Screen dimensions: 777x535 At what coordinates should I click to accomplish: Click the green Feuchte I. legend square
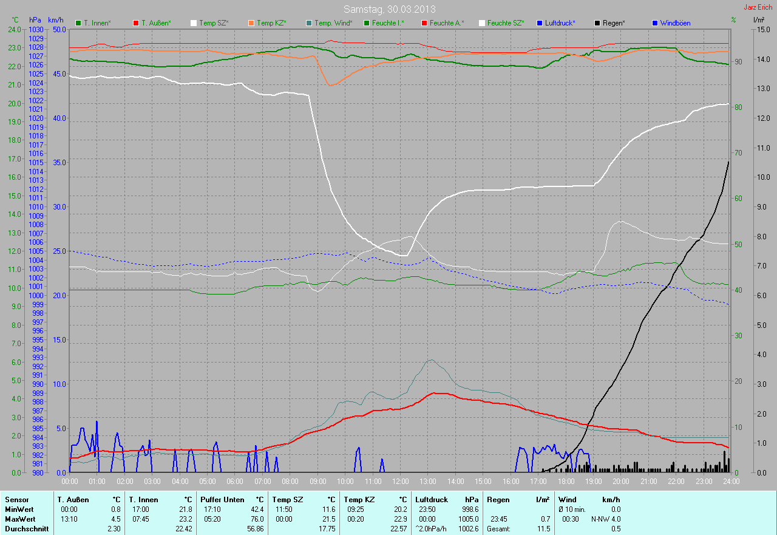pos(367,23)
